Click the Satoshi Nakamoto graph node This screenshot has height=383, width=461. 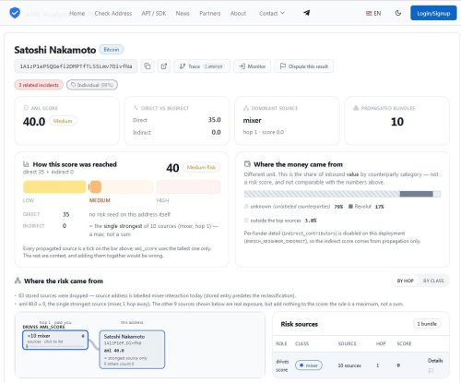pyautogui.click(x=132, y=349)
